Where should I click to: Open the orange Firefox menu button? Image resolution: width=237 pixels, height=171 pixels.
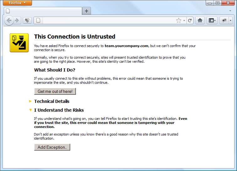[x=17, y=3]
